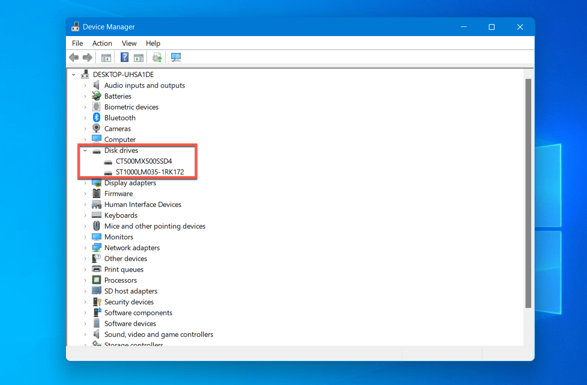Collapse the Disk drives category
The height and width of the screenshot is (385, 587).
[x=85, y=150]
